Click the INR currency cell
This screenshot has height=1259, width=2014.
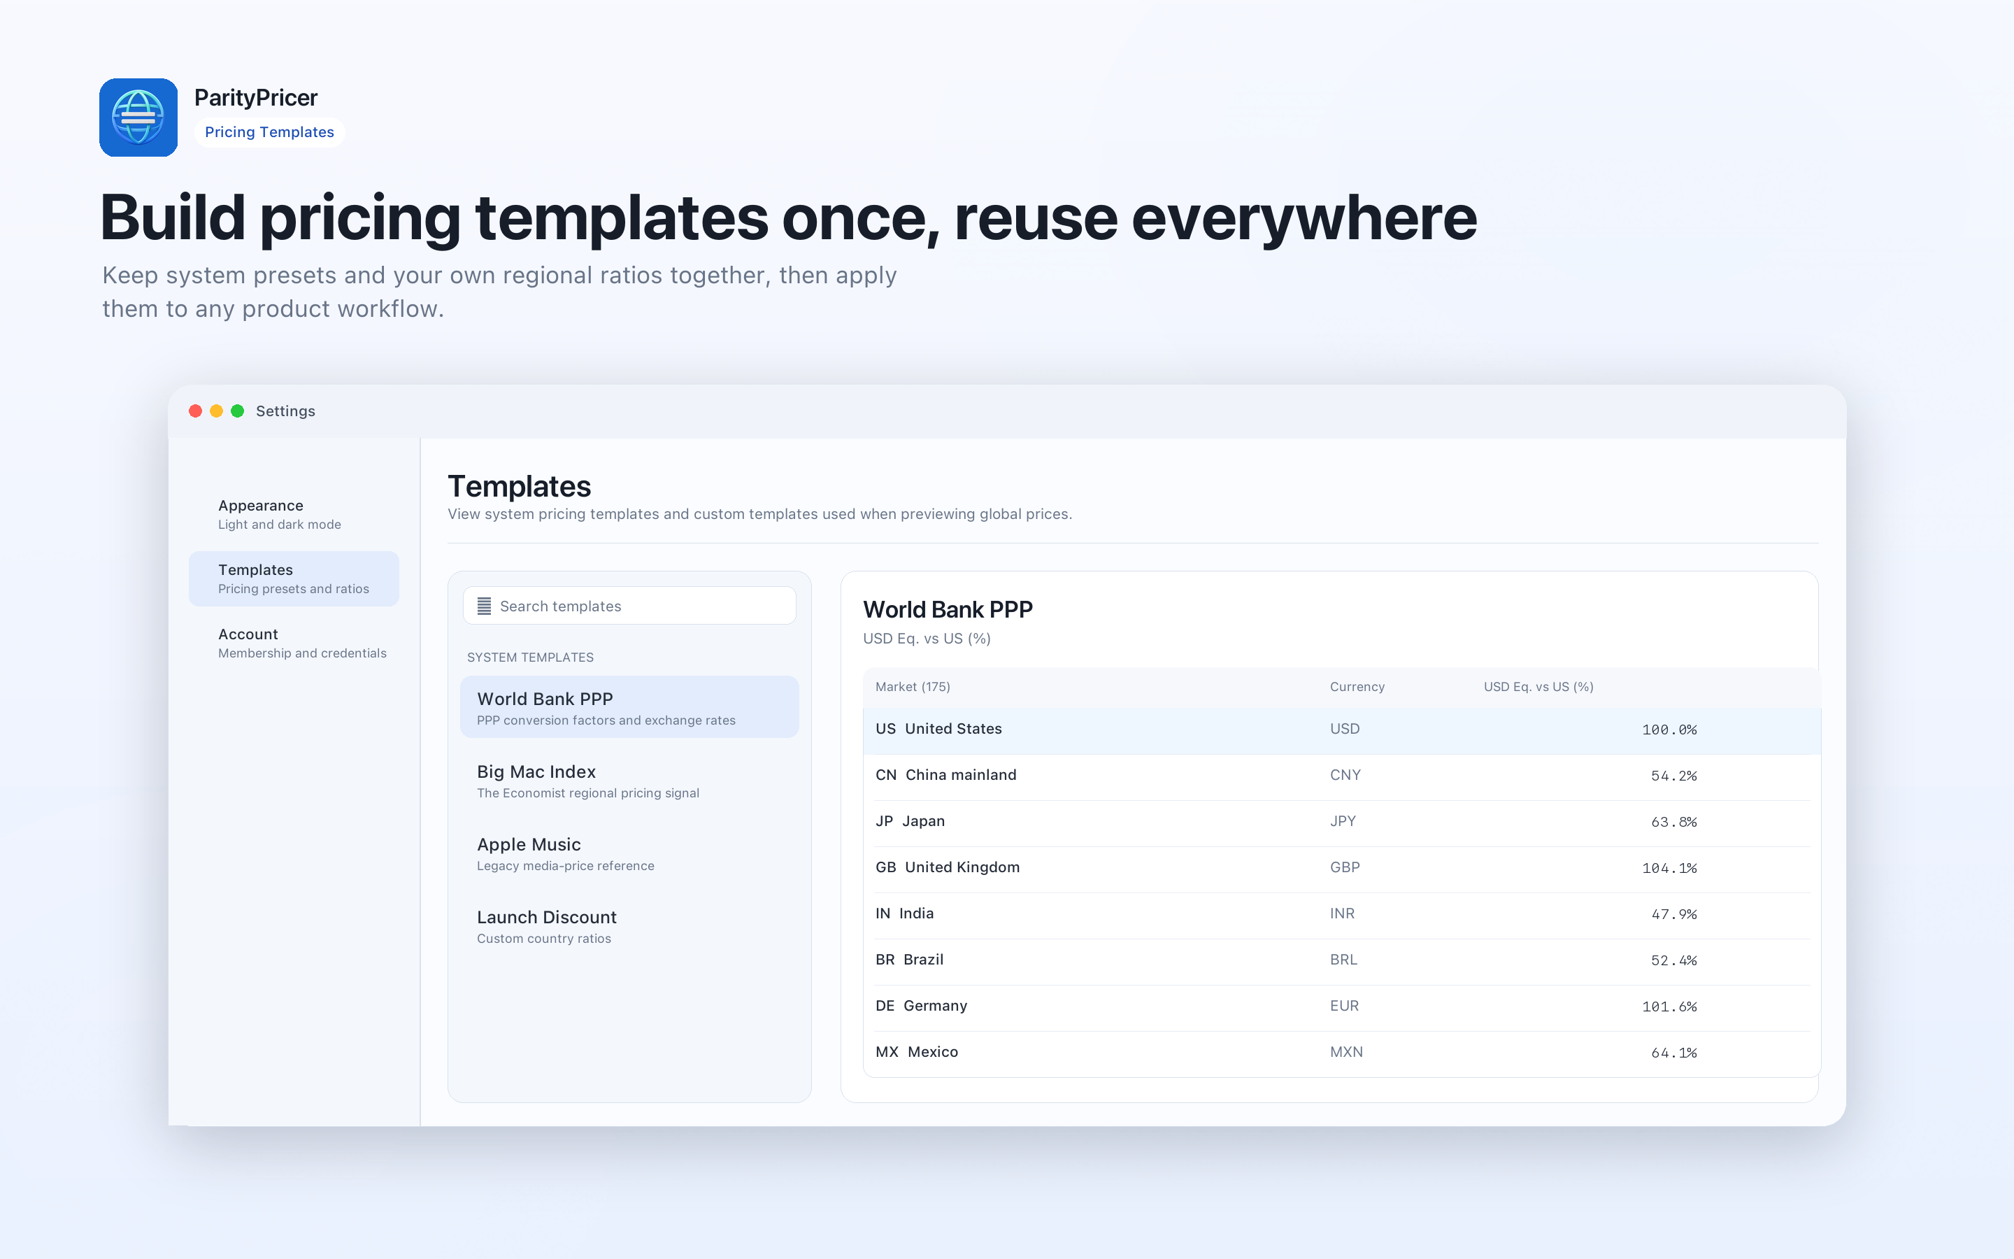1341,913
